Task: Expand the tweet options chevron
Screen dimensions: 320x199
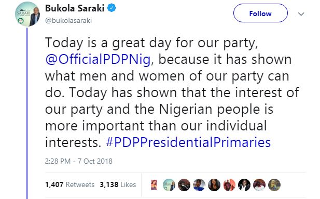Action: coord(301,14)
